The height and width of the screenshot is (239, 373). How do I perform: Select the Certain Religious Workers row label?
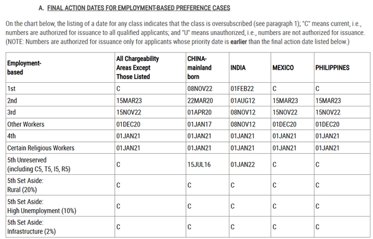[40, 148]
